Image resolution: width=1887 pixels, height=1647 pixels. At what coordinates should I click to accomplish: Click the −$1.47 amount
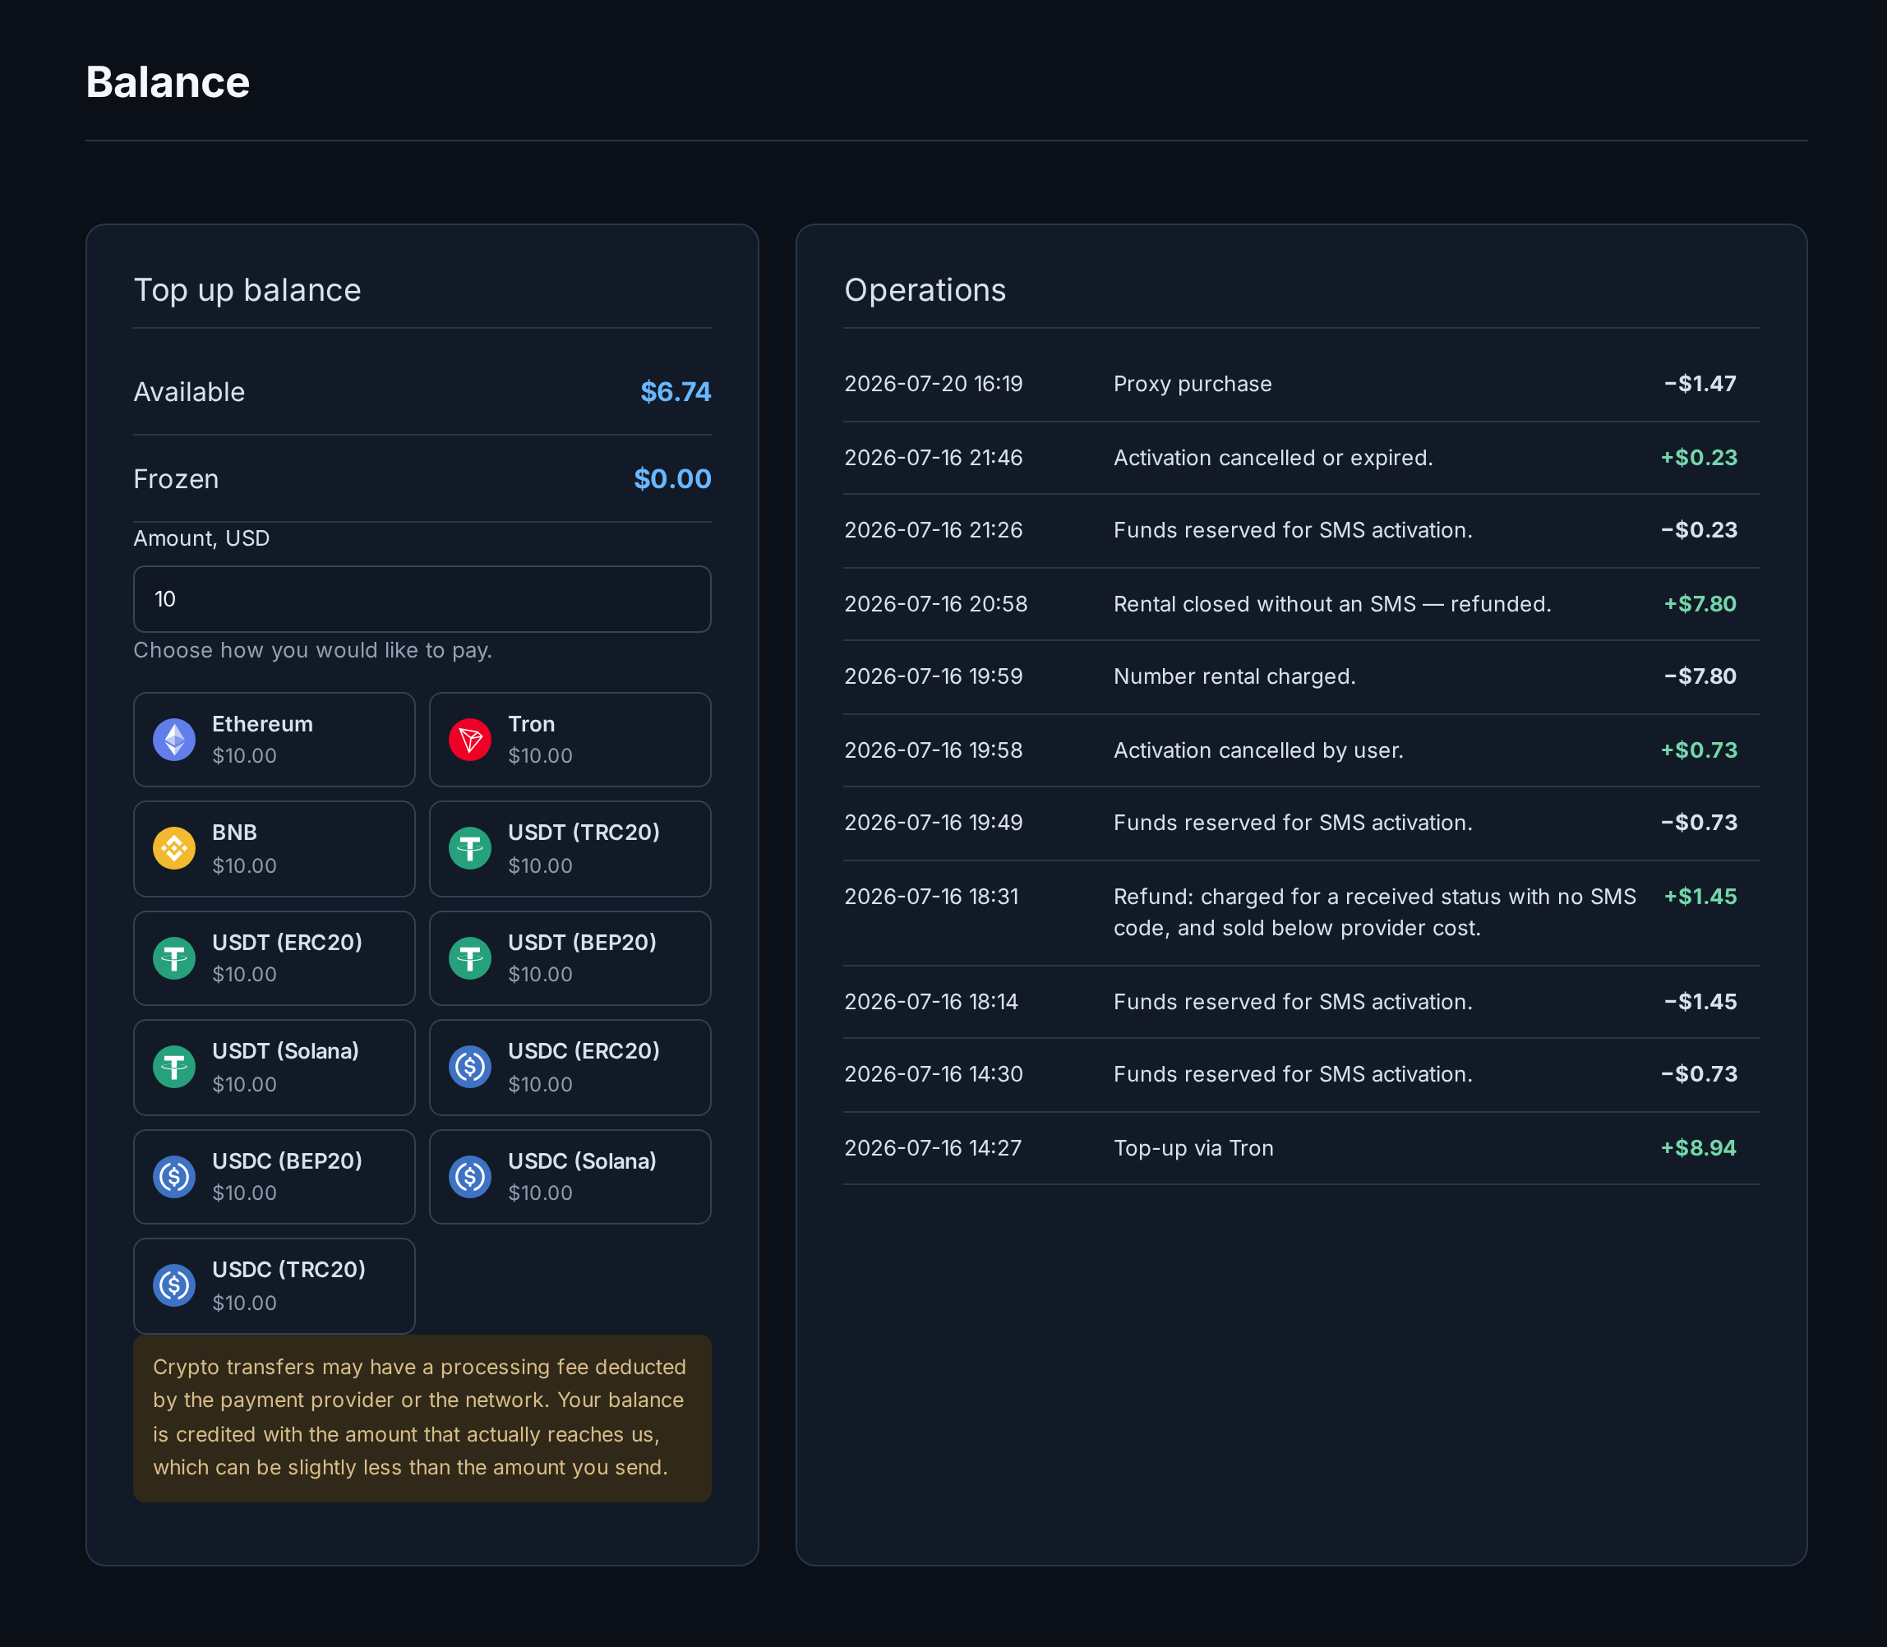(x=1700, y=384)
